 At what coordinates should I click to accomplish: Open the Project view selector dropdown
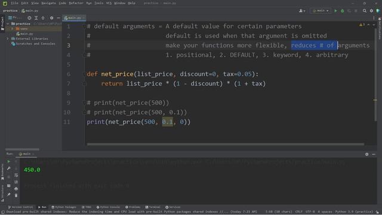click(x=15, y=18)
